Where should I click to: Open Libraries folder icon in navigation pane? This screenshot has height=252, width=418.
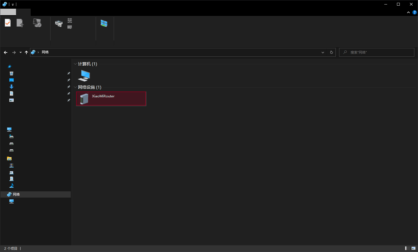[x=9, y=159]
